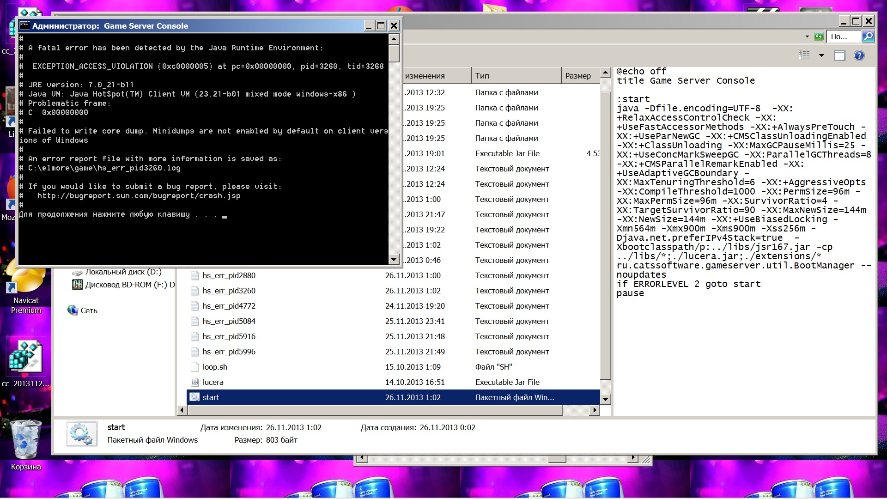Select Локальный диск (D:) in navigation tree

click(123, 272)
